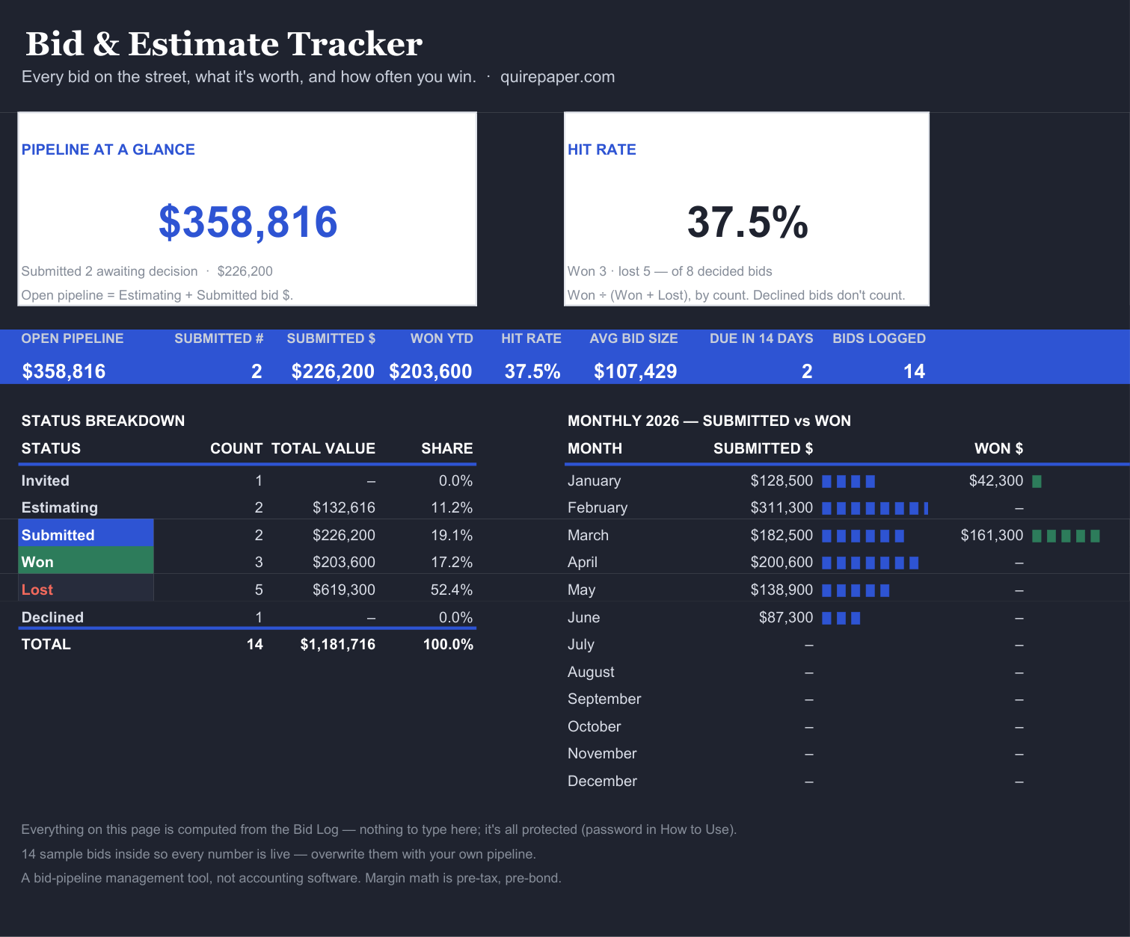Click the March submitted $182,500 cell
The width and height of the screenshot is (1130, 937).
[x=782, y=535]
